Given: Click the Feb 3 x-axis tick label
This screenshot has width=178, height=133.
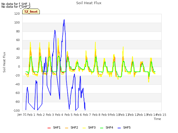Looking at the screenshot, I should point(50,115).
